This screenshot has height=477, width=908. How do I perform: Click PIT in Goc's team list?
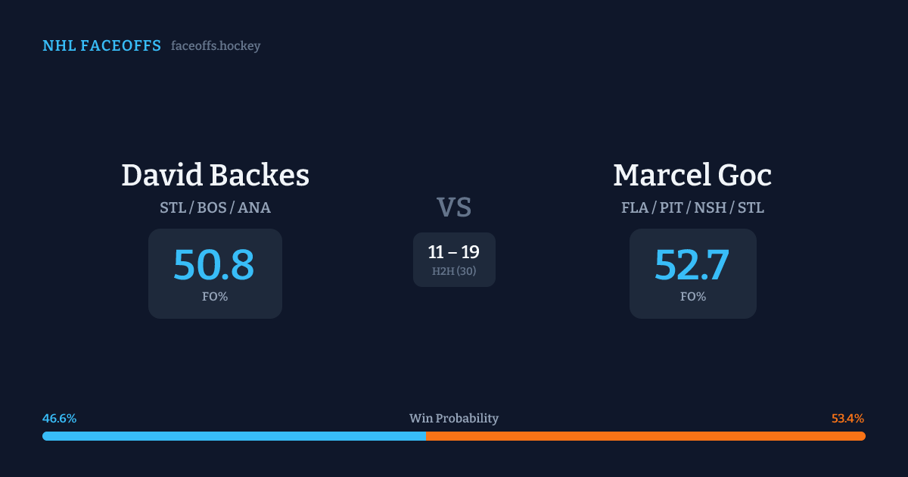pos(671,207)
